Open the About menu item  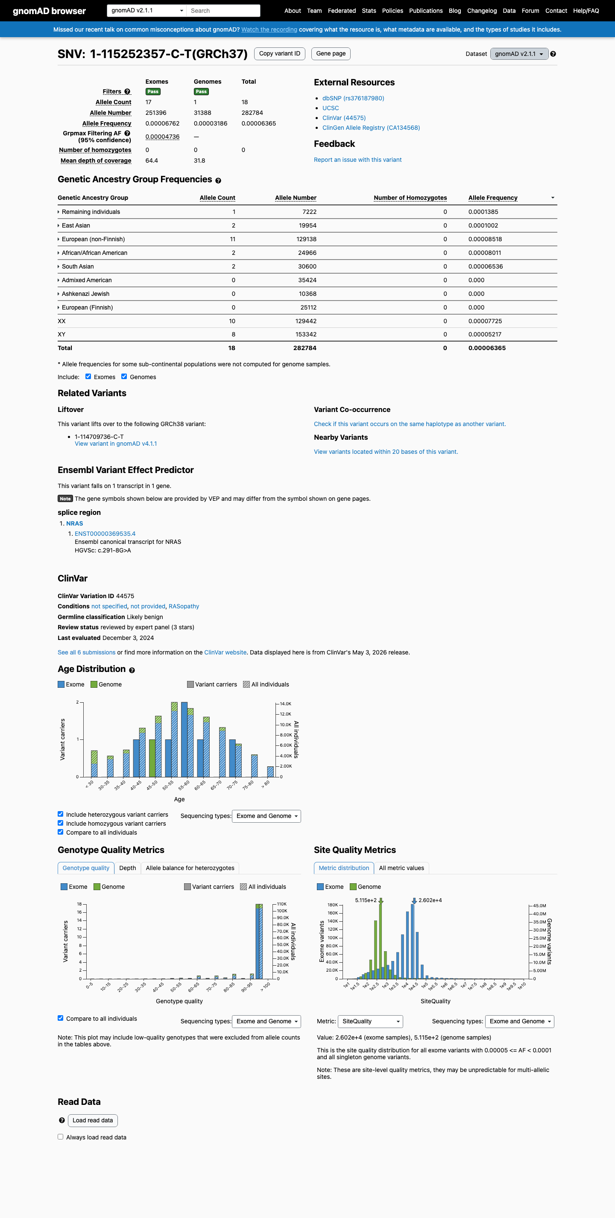[293, 10]
